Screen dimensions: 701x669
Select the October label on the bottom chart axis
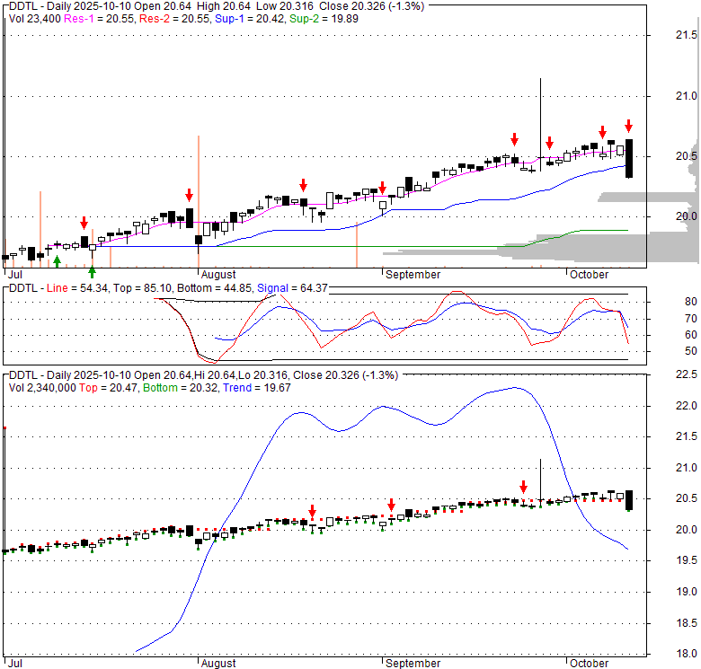pos(588,664)
